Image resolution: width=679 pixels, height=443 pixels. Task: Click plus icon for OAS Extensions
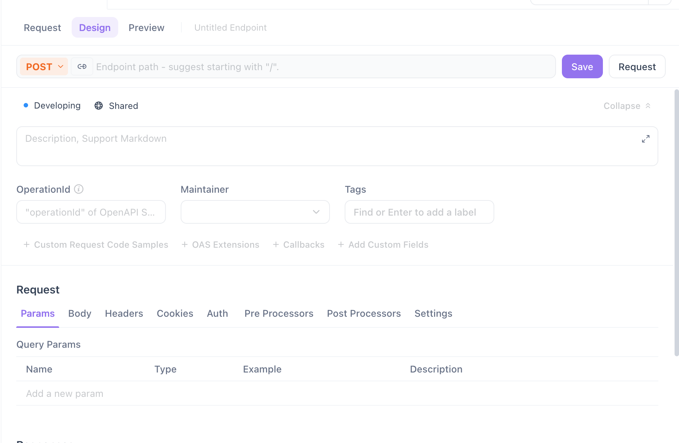[x=185, y=244]
